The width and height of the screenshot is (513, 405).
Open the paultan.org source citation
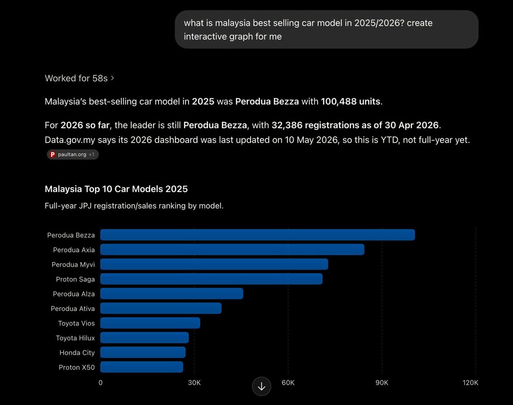click(73, 154)
